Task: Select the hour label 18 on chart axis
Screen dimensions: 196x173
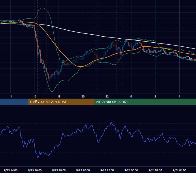Action: [59, 97]
